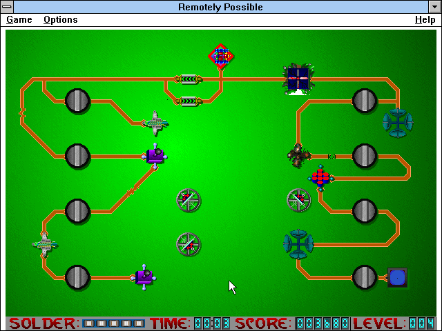Click the circular target disc on the right

[299, 200]
